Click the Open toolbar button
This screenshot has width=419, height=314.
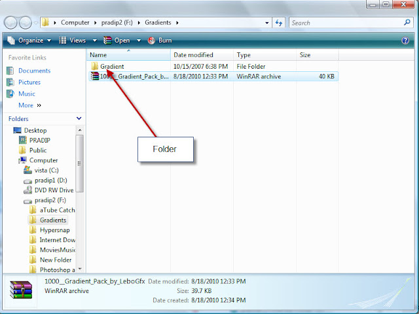pos(117,41)
